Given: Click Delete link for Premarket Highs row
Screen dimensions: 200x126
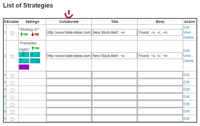Looking at the screenshot, I should 188,61.
